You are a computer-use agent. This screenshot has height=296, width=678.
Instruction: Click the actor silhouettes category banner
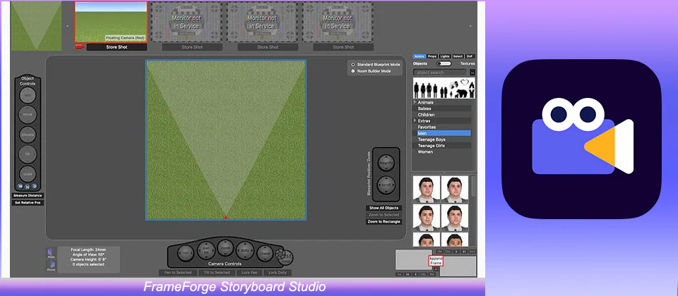(x=444, y=88)
